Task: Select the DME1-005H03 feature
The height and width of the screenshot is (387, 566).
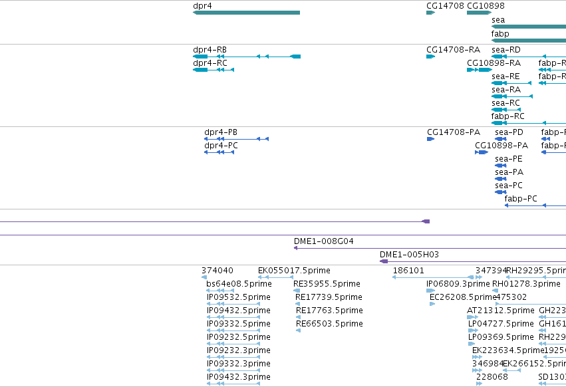Action: [x=473, y=261]
